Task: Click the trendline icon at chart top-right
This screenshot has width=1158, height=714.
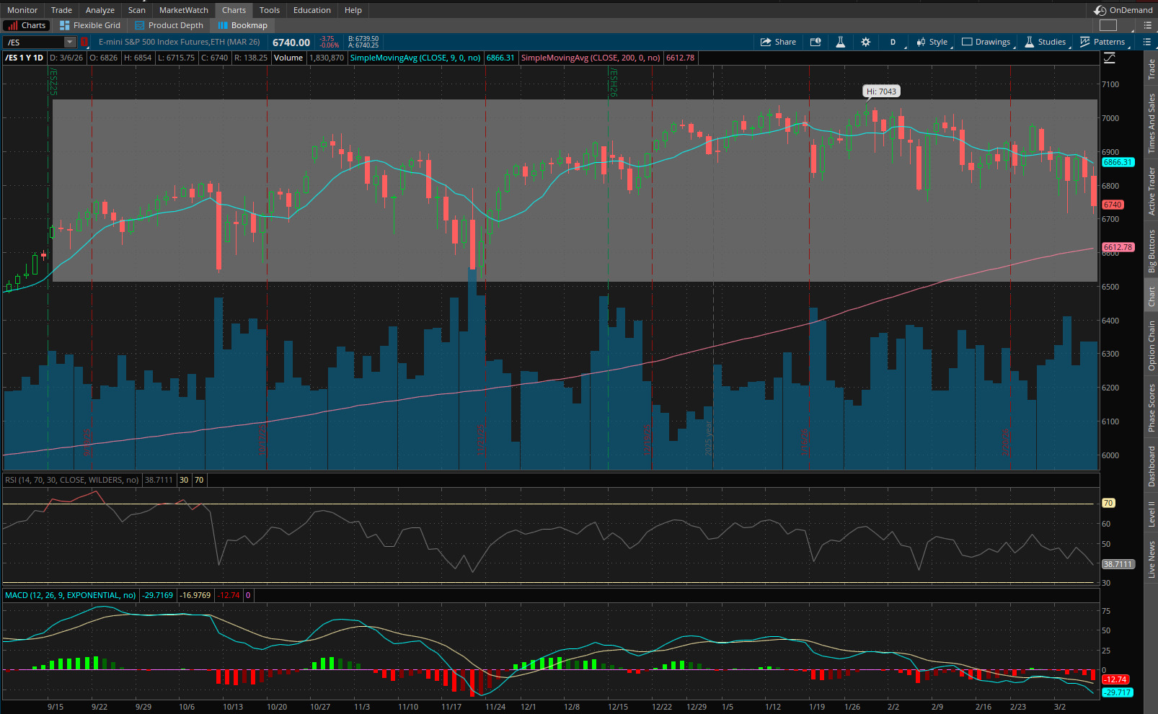Action: (1108, 58)
